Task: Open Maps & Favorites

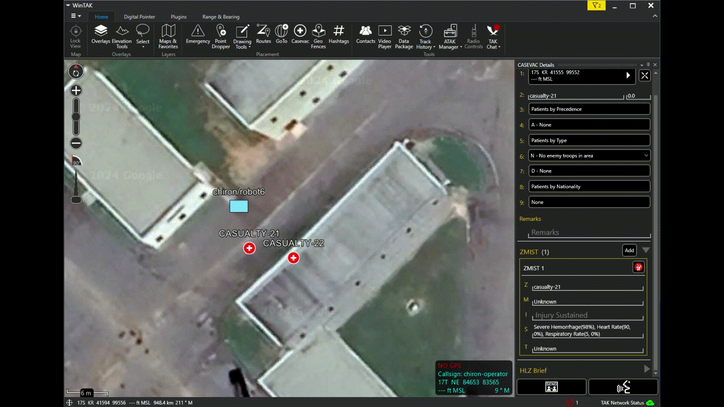Action: pyautogui.click(x=168, y=36)
